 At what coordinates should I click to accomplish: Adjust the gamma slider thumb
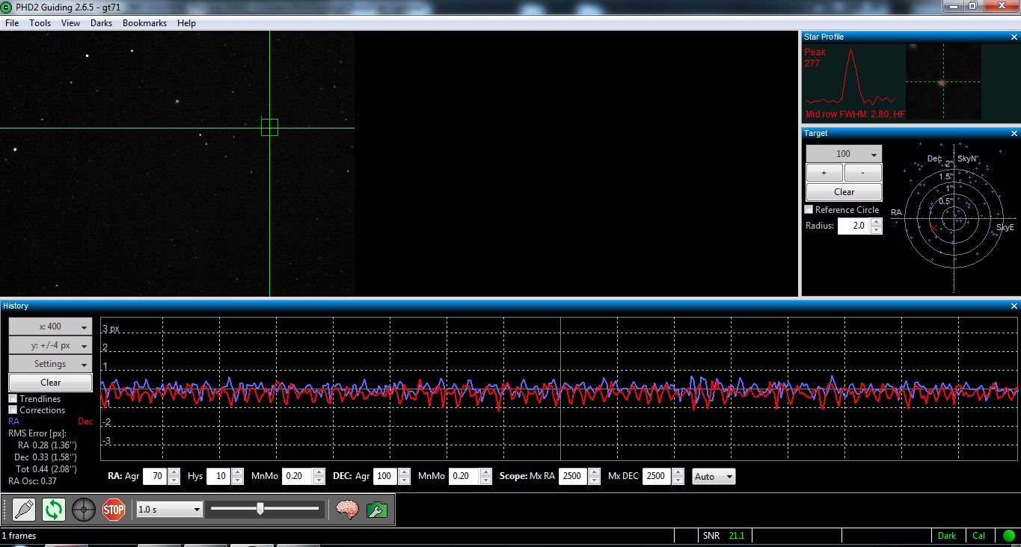click(260, 509)
